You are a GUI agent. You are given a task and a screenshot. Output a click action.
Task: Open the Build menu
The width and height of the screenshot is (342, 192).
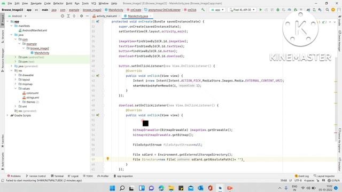click(69, 4)
